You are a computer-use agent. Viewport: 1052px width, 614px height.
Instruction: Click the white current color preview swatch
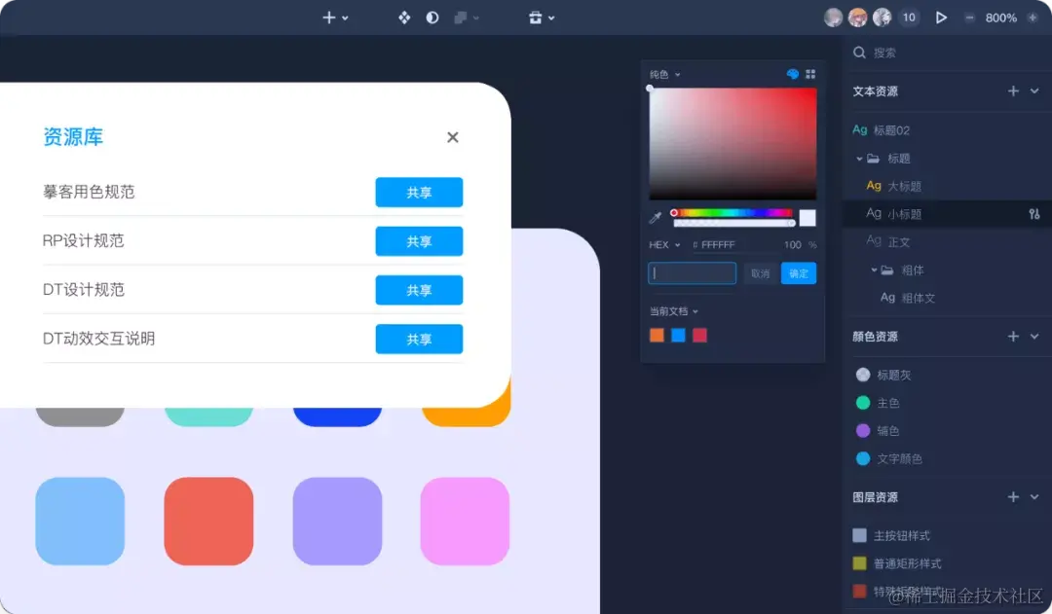coord(808,218)
